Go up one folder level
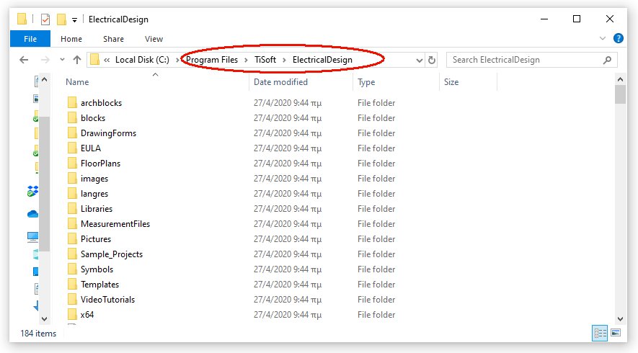This screenshot has width=638, height=353. point(77,60)
